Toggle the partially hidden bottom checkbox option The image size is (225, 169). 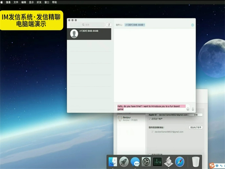[149, 154]
